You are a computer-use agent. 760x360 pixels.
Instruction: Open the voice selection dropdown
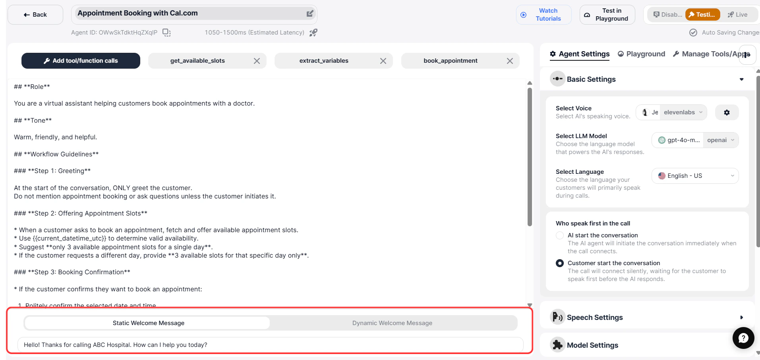point(671,112)
